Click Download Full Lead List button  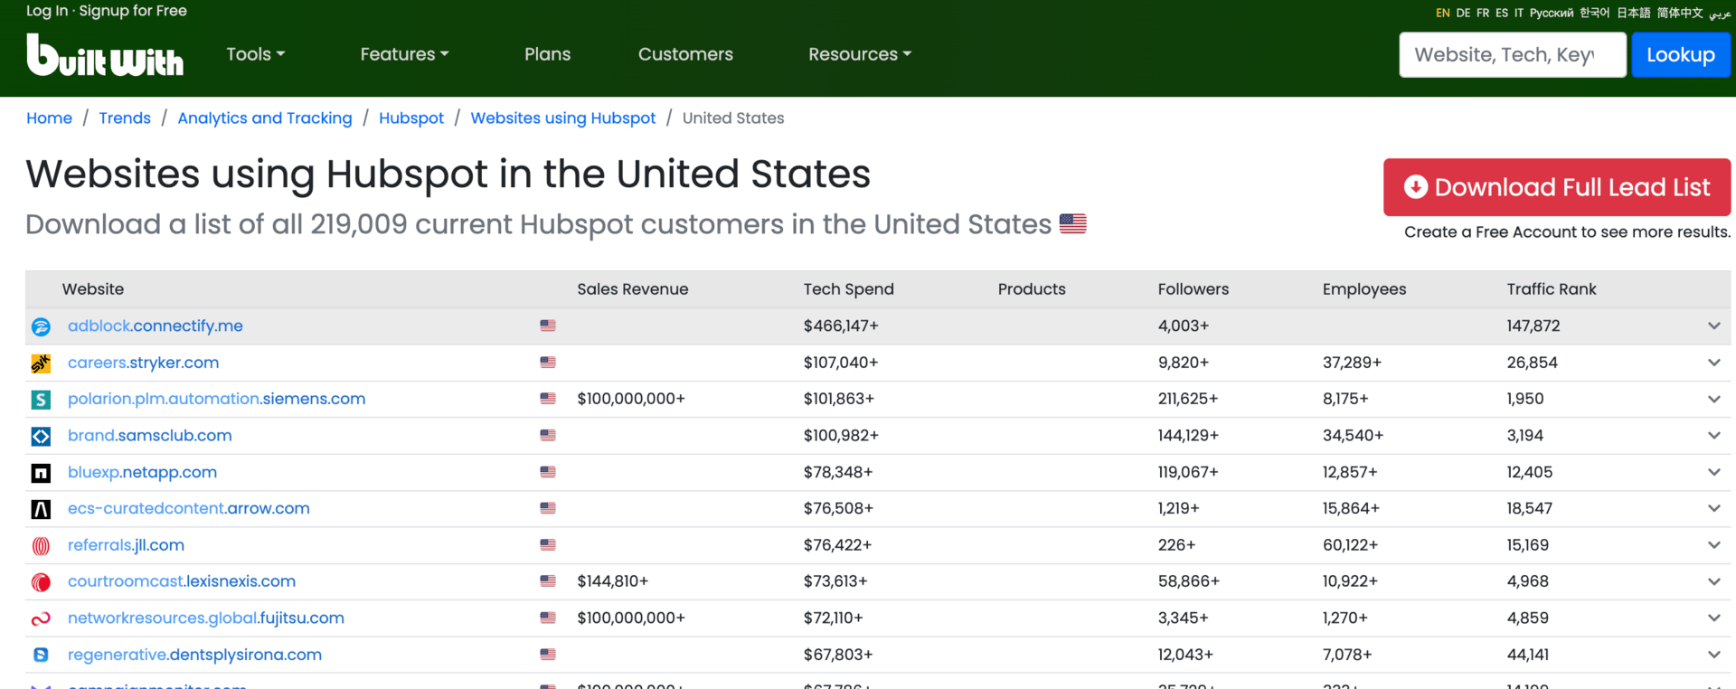(x=1556, y=187)
